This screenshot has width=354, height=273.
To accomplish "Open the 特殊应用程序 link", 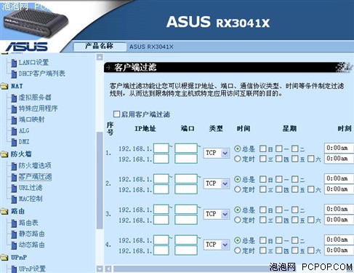I will point(39,108).
